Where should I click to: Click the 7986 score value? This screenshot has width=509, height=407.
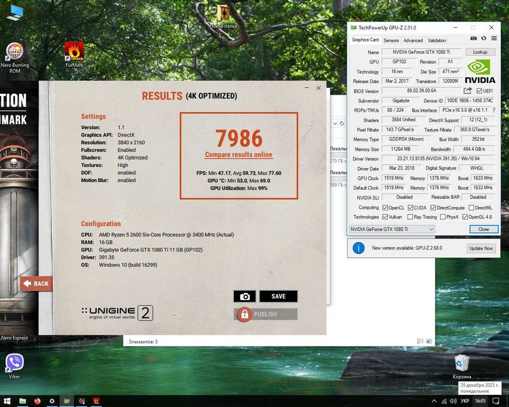point(239,138)
